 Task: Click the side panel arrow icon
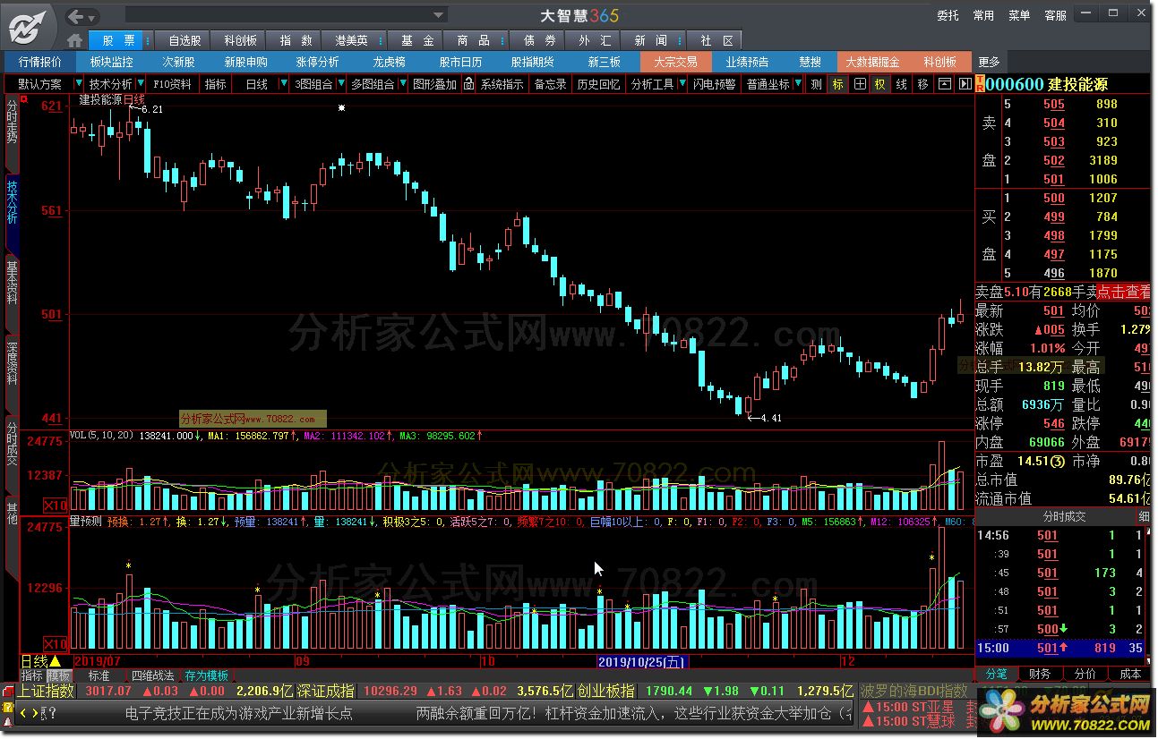pos(965,84)
